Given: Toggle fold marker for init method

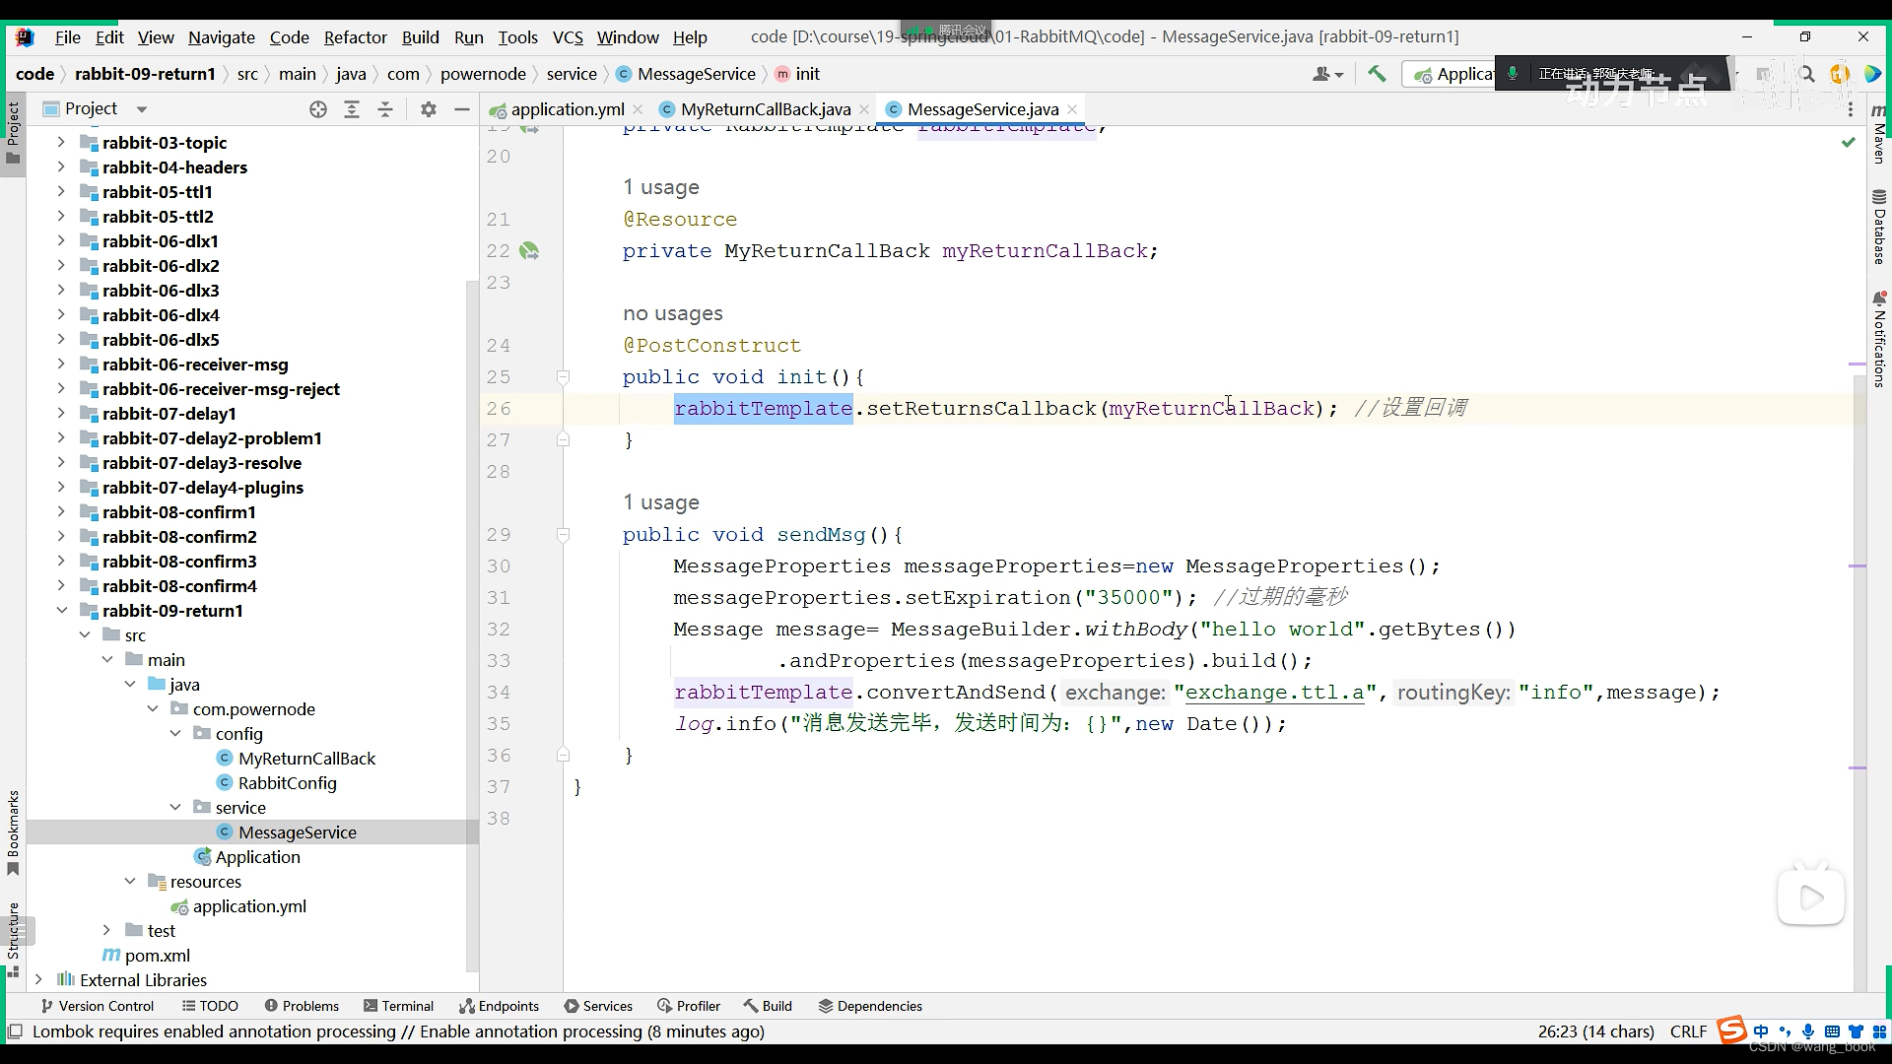Looking at the screenshot, I should tap(563, 377).
